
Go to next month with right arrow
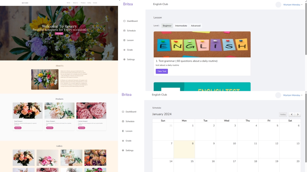pos(298,114)
